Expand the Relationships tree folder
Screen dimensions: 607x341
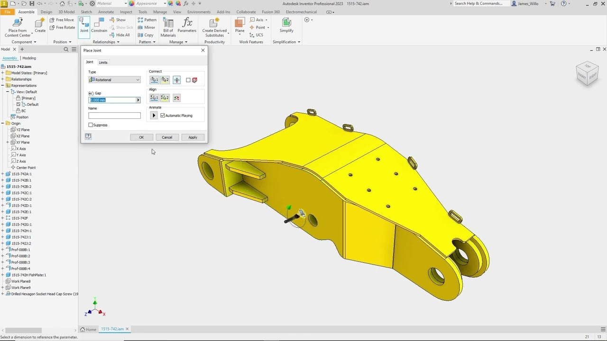[x=3, y=79]
